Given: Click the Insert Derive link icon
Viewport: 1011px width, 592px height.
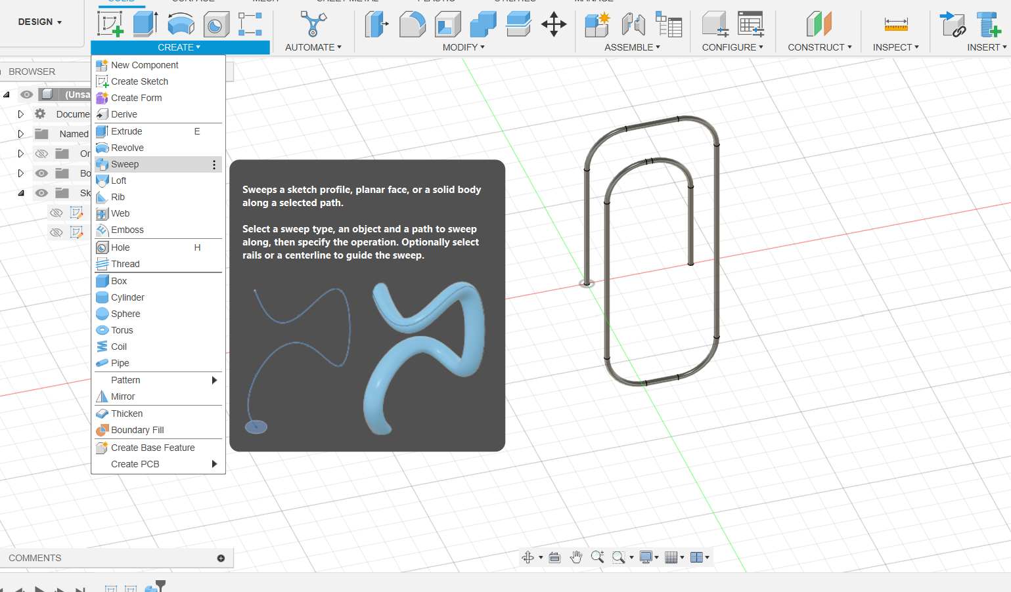Looking at the screenshot, I should (953, 24).
